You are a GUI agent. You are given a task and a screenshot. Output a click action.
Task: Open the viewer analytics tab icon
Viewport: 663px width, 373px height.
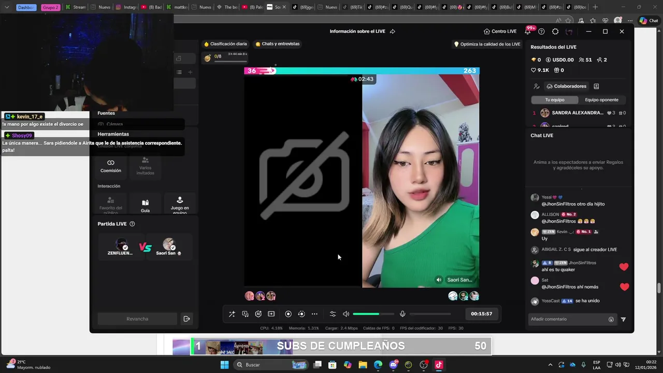coord(537,87)
